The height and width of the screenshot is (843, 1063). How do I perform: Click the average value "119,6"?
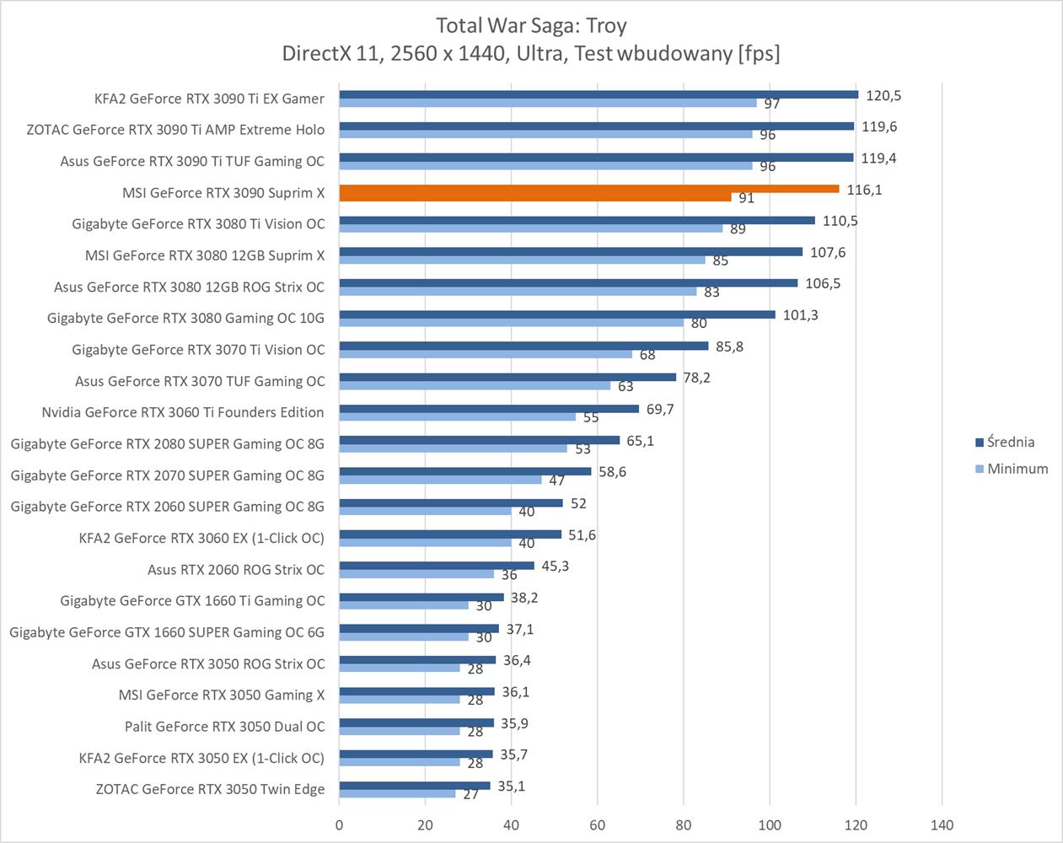(879, 126)
